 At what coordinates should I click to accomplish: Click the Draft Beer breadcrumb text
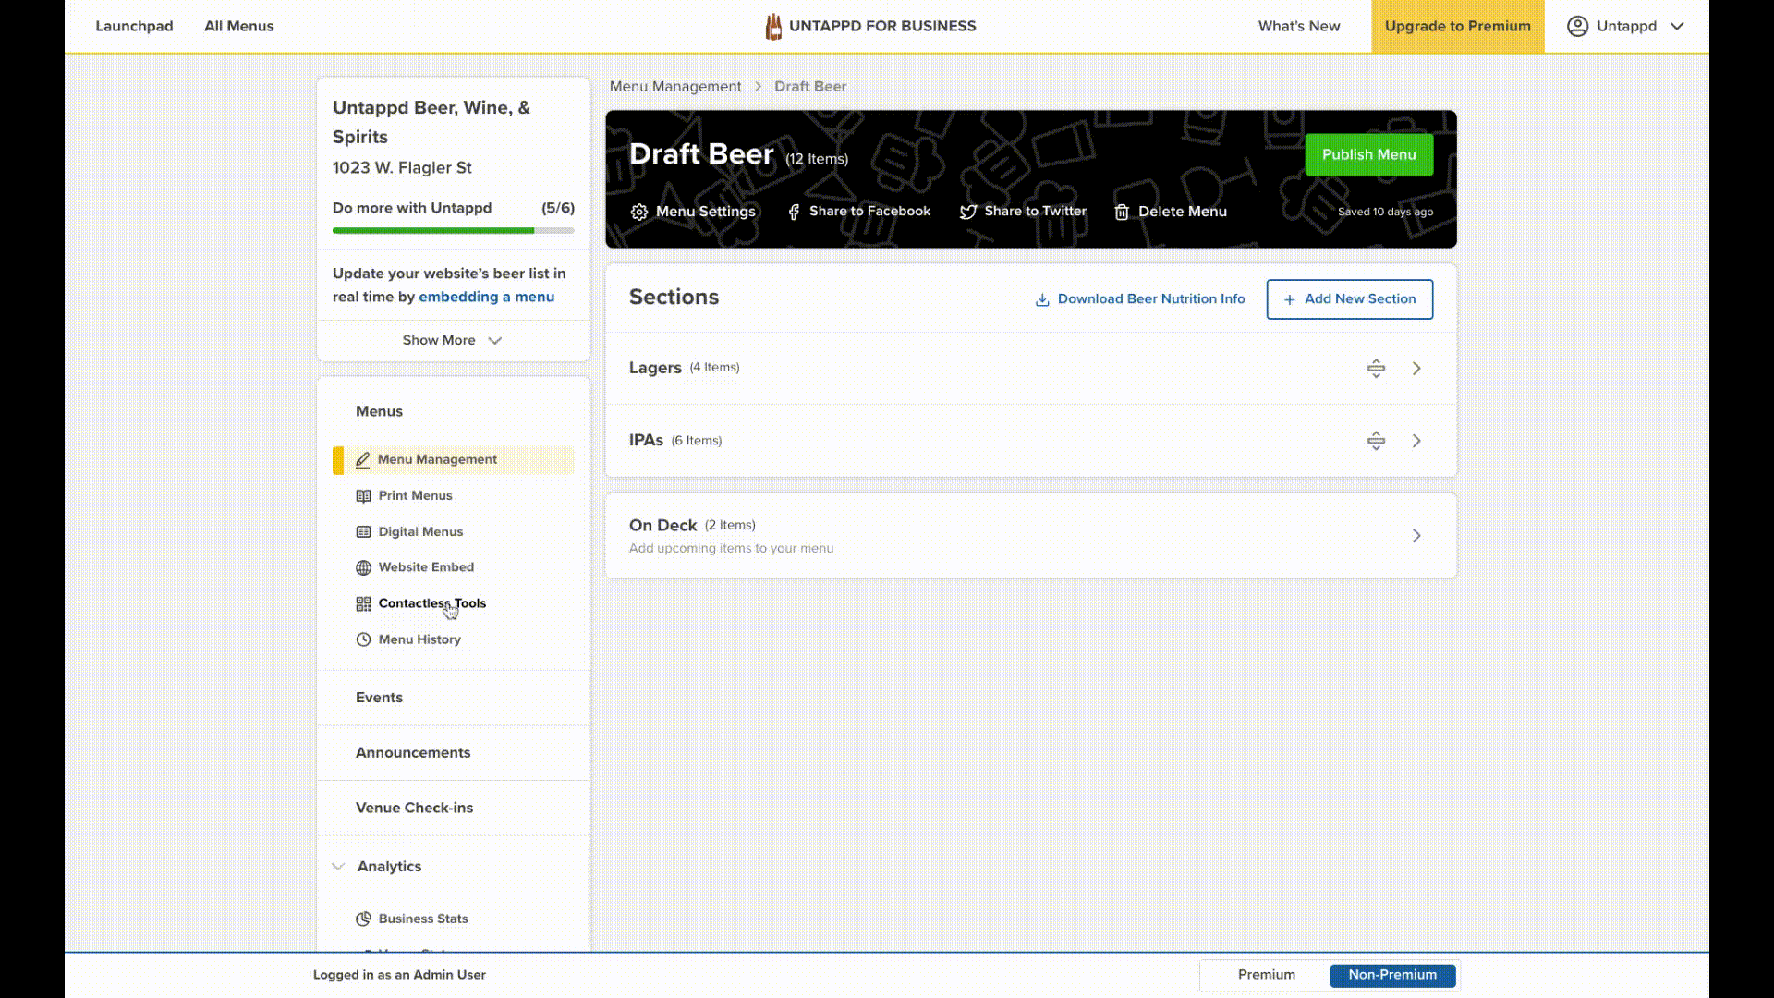tap(810, 86)
